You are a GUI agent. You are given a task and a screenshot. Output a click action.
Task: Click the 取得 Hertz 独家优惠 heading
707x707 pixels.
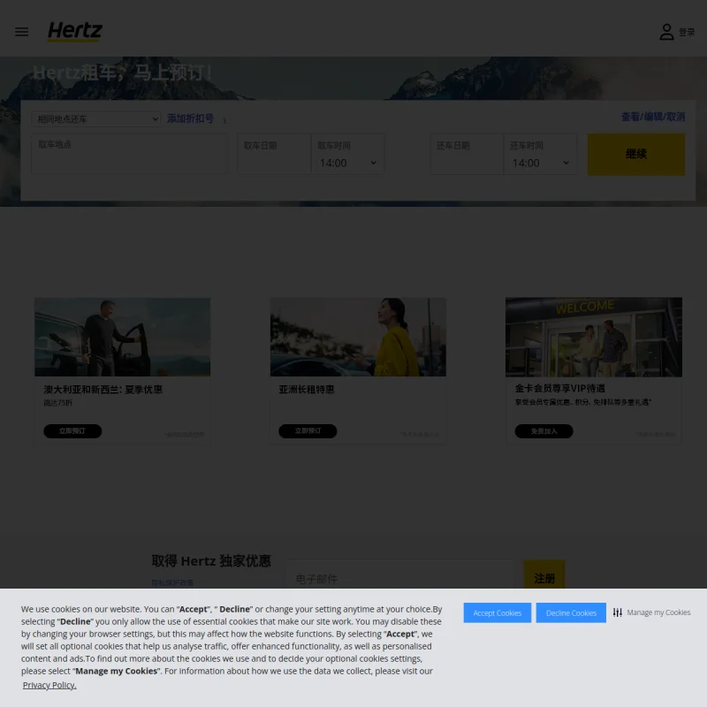[x=211, y=561]
